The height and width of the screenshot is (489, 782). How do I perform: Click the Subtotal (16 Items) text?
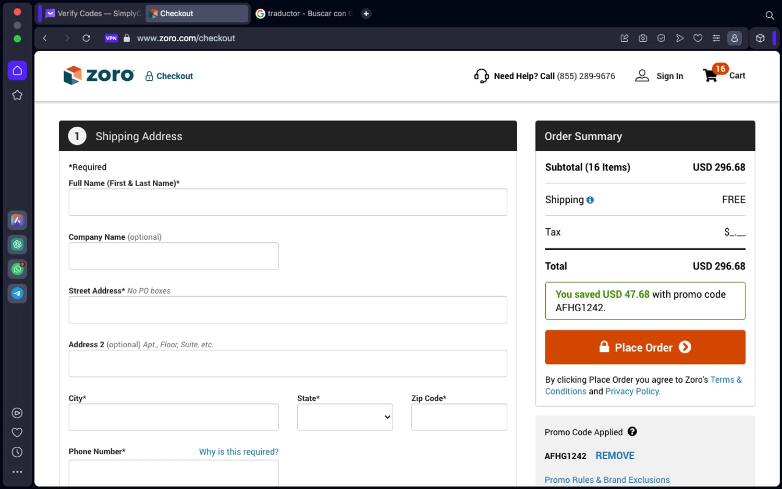coord(588,167)
